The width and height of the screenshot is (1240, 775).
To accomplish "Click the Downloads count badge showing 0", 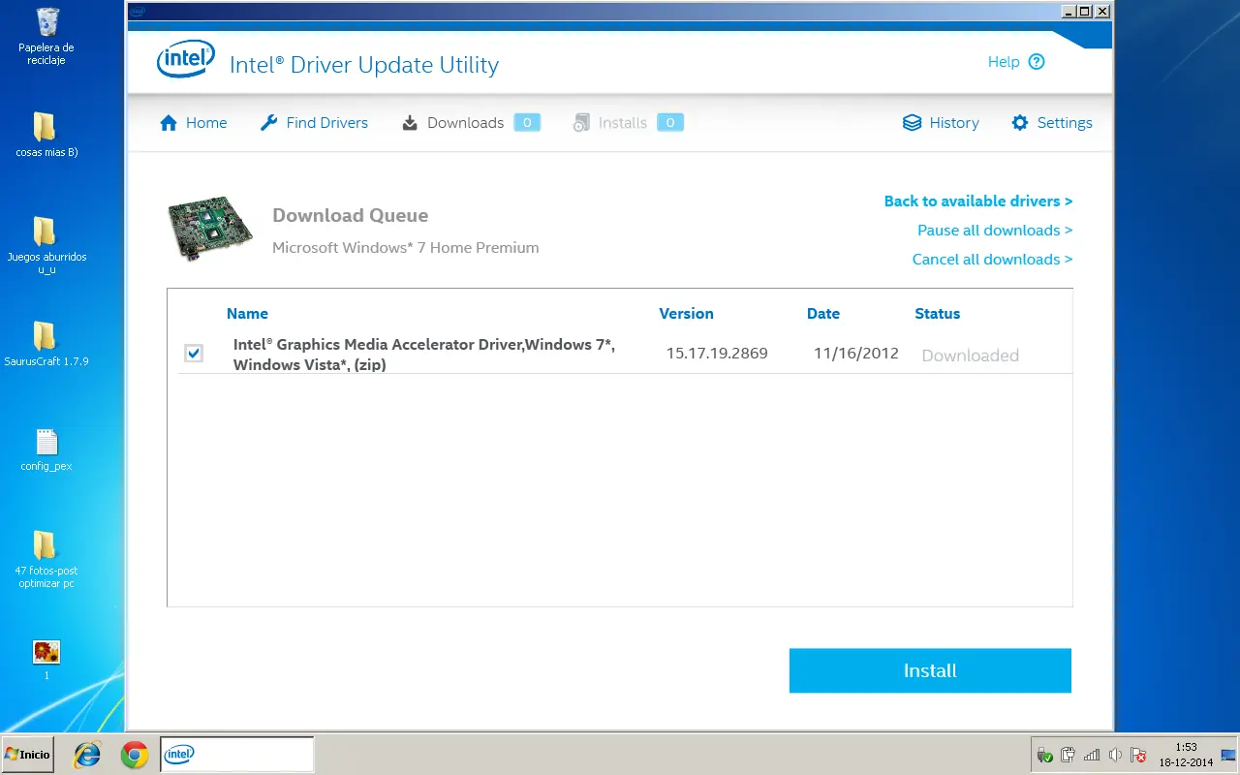I will click(x=527, y=123).
